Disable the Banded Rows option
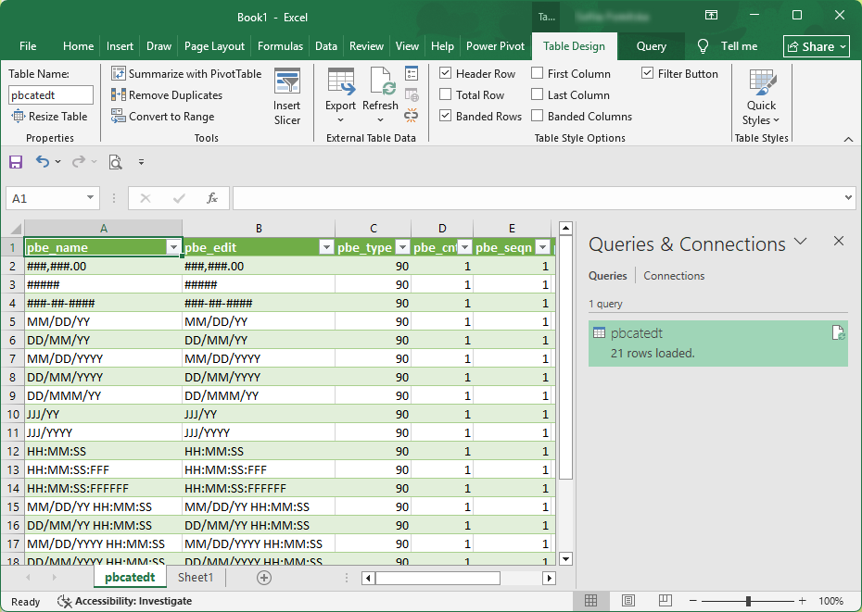Screen dimensions: 862x612 [446, 116]
